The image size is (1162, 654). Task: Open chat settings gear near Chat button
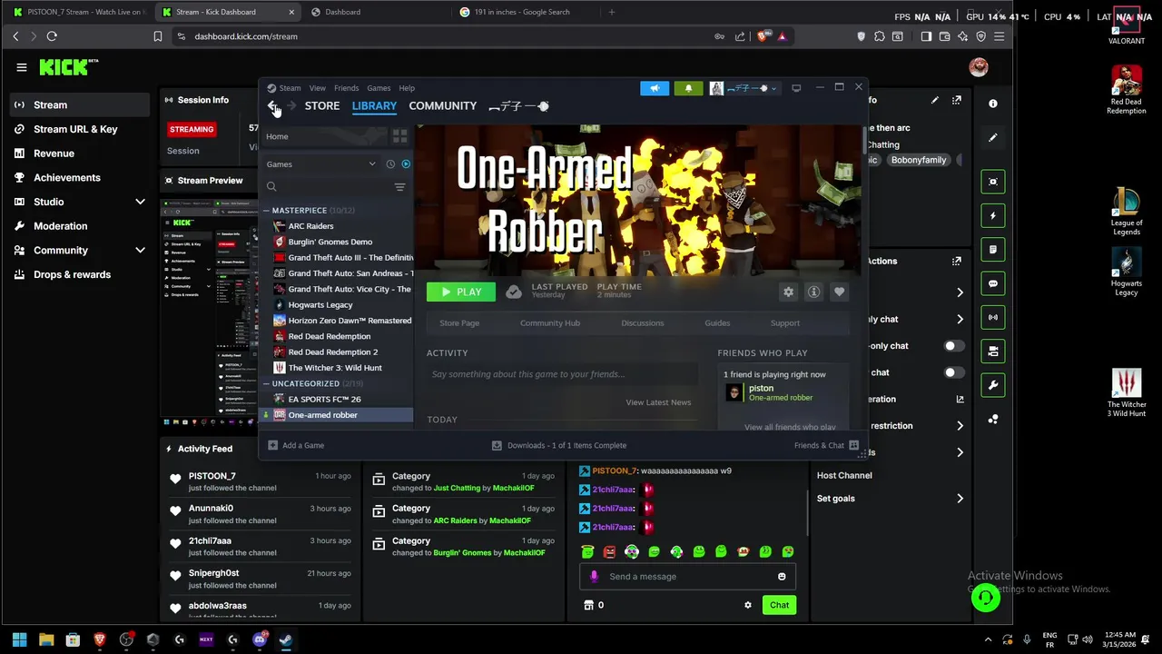(748, 605)
